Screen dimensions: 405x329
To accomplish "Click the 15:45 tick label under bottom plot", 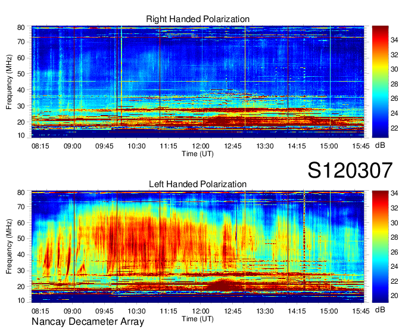I will [361, 311].
